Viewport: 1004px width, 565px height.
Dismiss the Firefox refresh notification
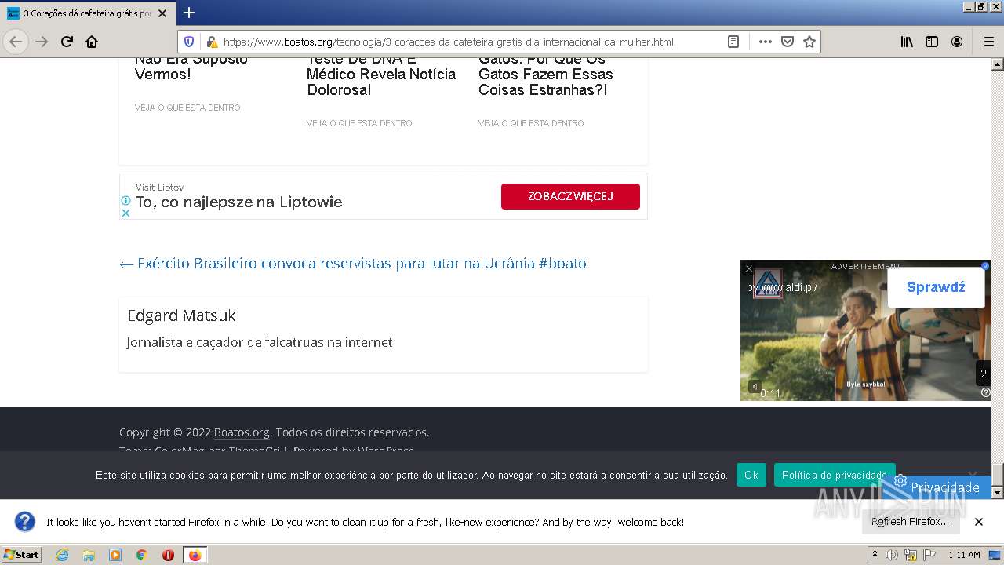(x=979, y=522)
